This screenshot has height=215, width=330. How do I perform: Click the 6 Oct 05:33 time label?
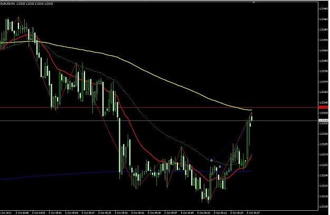tap(121, 213)
